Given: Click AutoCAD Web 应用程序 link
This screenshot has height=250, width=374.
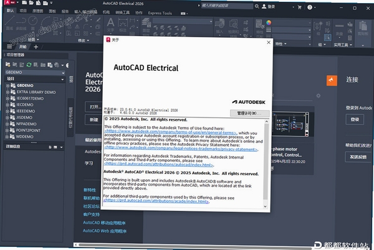Looking at the screenshot, I should click(x=105, y=231).
